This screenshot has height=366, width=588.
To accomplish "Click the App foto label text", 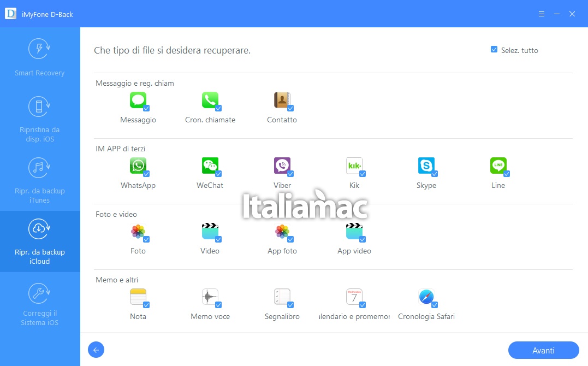I will (282, 251).
